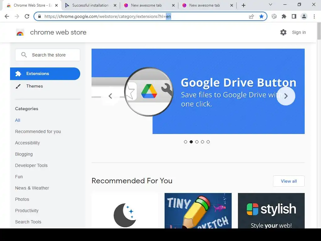Click the Chrome Web Store rainbow logo
Screen dimensions: 321x241
click(20, 32)
